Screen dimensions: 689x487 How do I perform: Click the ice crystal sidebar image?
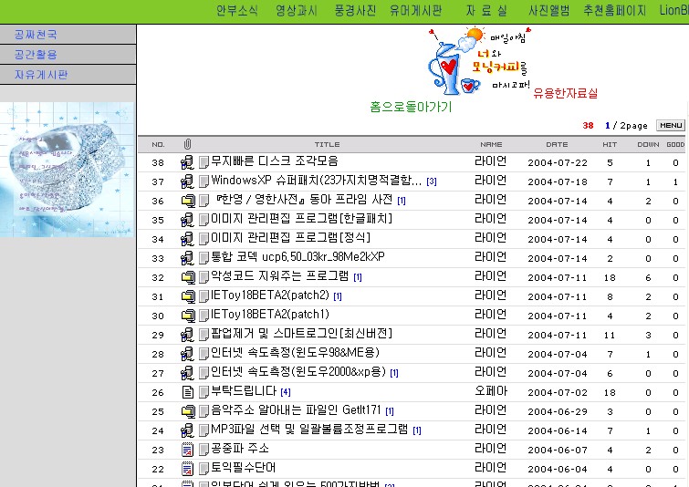(68, 170)
